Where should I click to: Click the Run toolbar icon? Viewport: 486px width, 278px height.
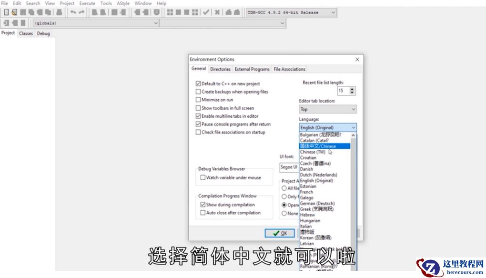click(x=178, y=12)
